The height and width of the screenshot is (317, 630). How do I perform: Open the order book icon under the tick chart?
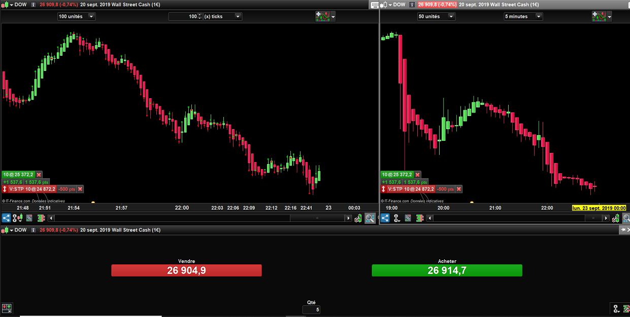[41, 218]
